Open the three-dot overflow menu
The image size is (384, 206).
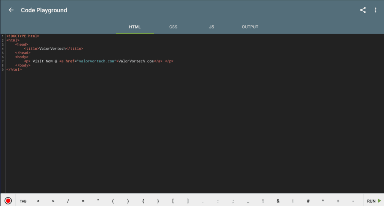coord(375,10)
